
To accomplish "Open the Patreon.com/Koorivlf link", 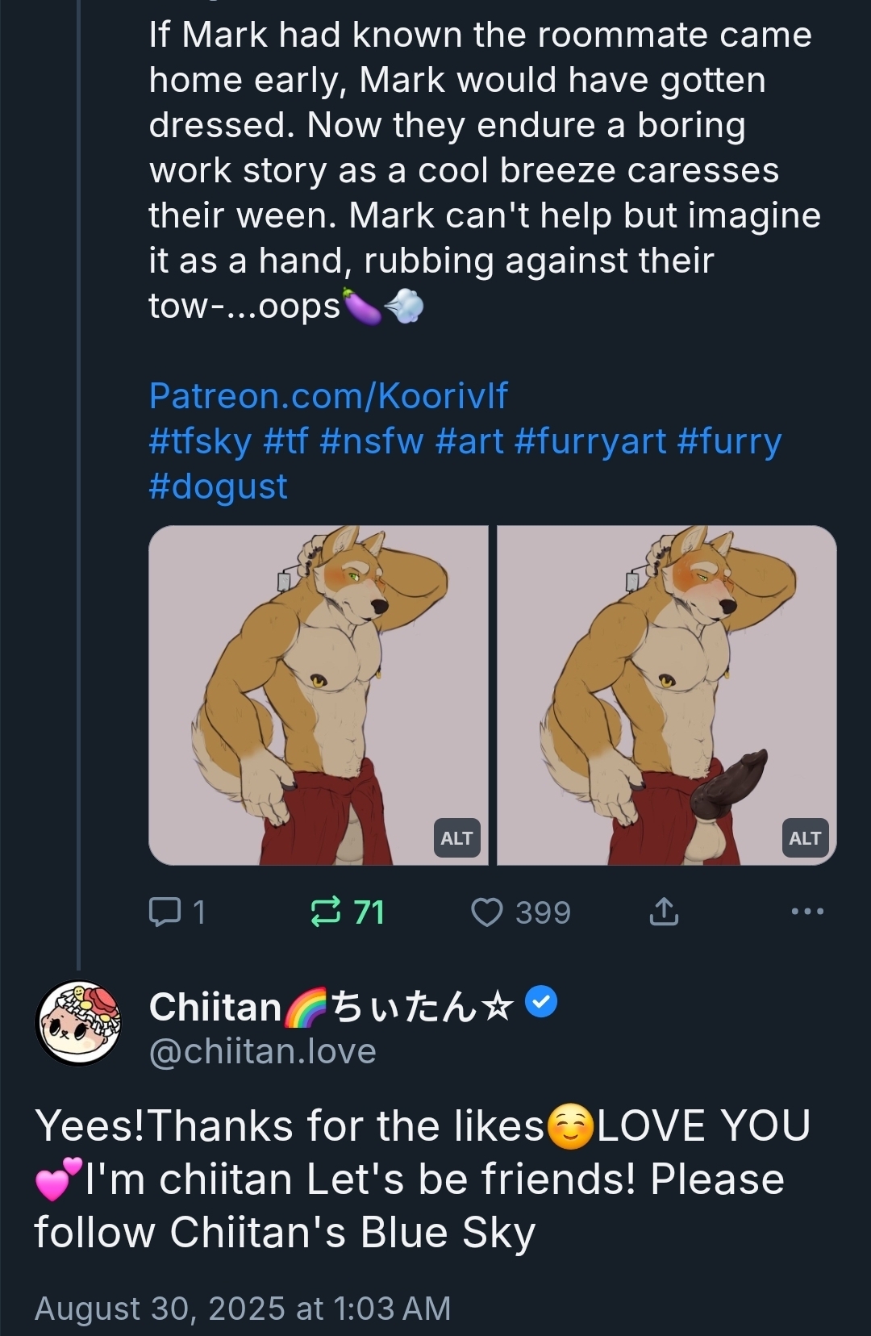I will 328,395.
